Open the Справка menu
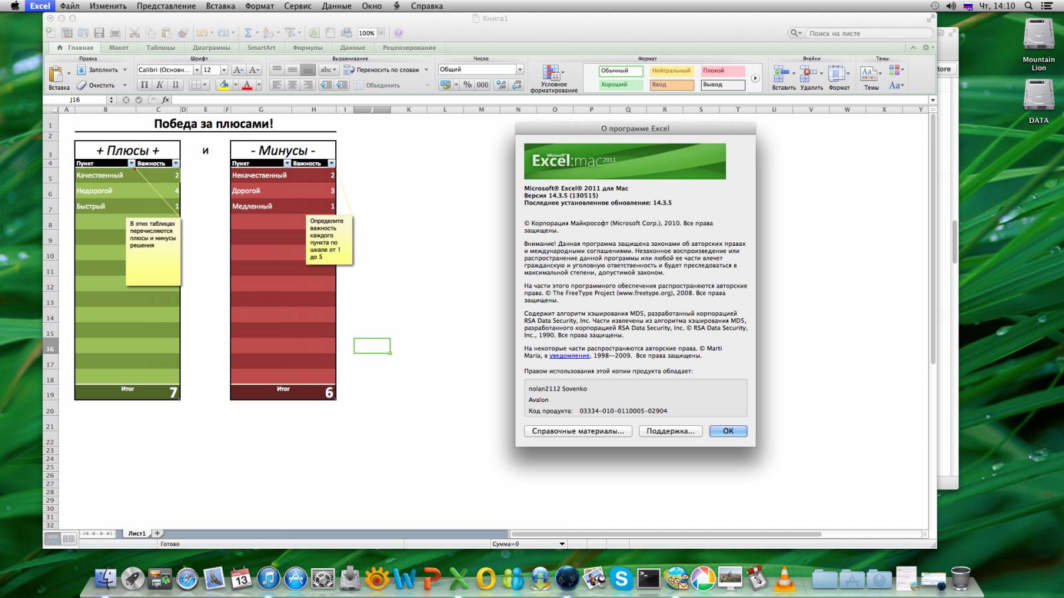The width and height of the screenshot is (1064, 598). click(427, 6)
